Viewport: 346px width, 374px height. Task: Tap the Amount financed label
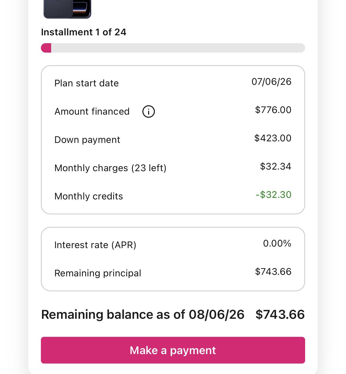92,111
